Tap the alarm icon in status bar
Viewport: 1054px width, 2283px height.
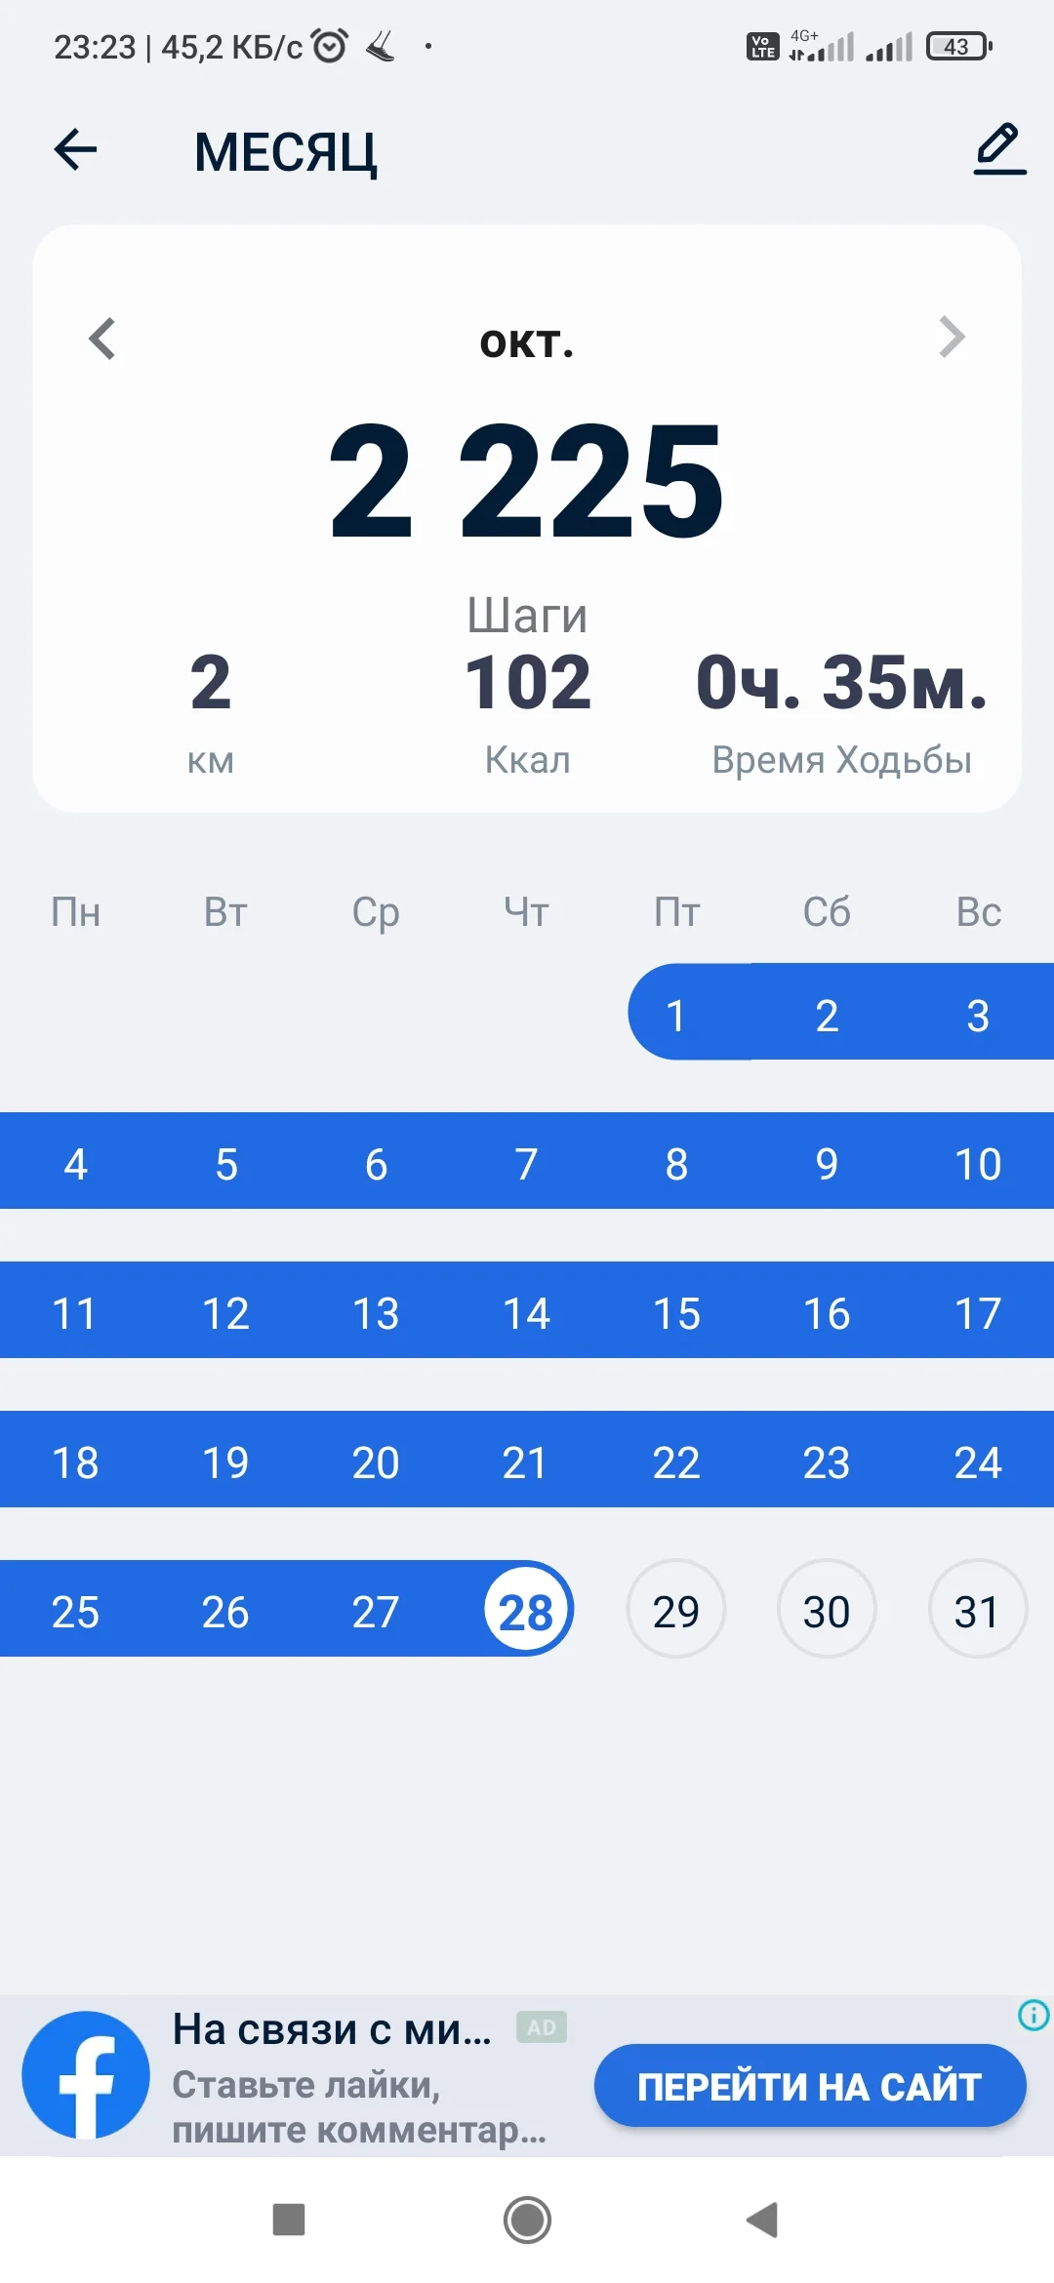329,46
